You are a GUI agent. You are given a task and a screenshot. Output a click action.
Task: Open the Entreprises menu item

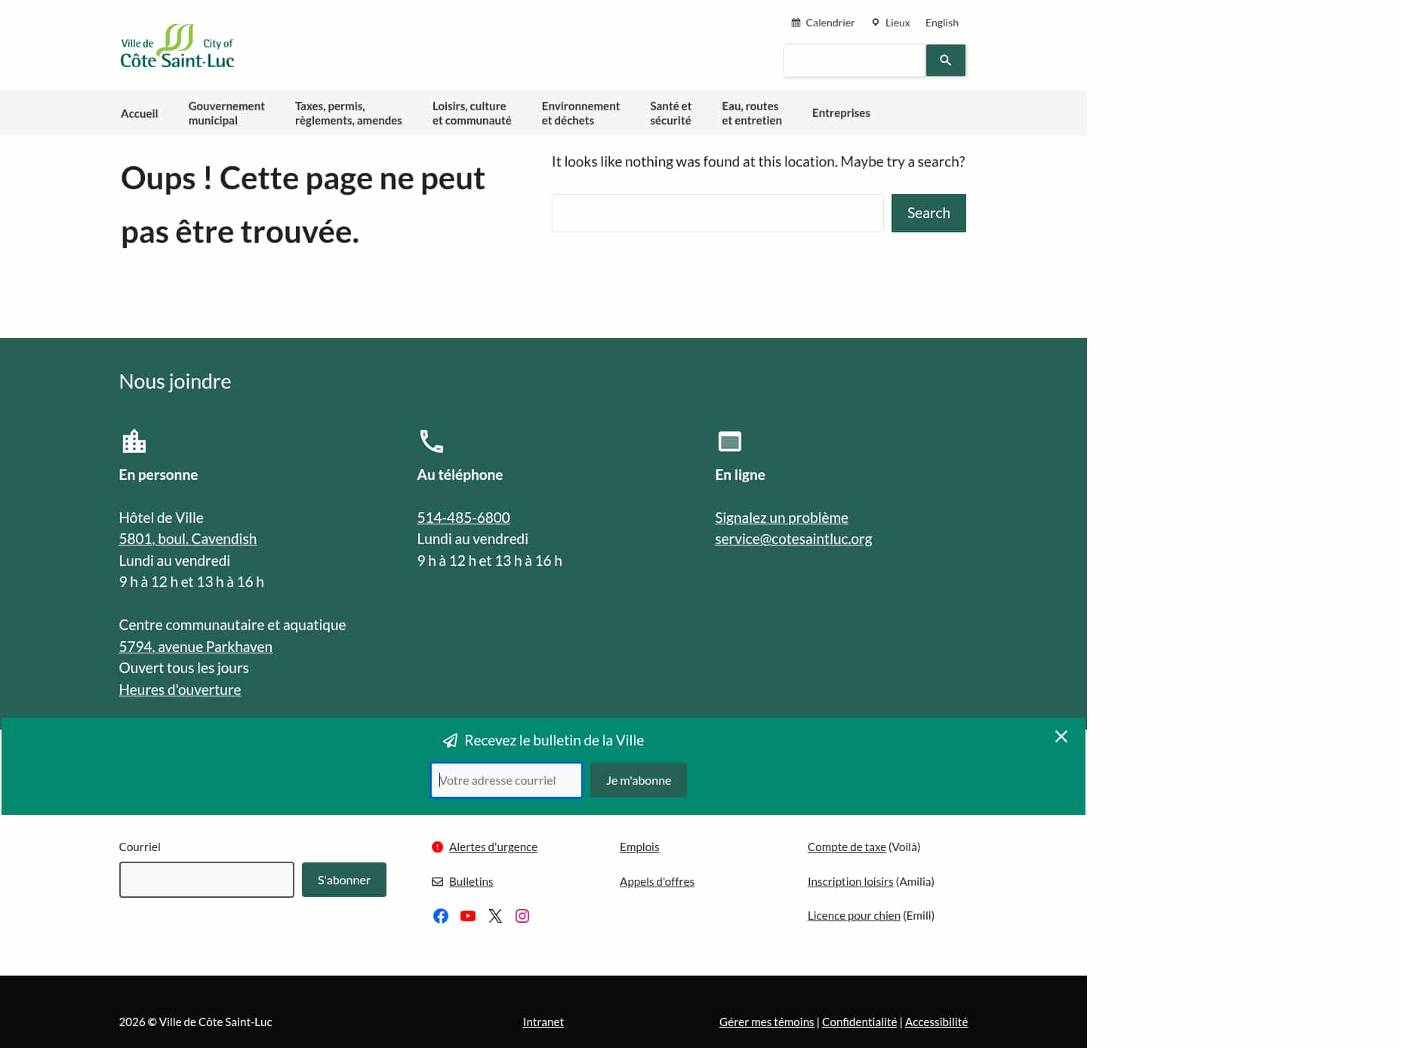(840, 112)
